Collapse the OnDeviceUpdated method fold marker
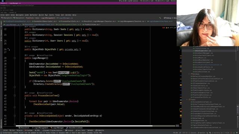The image size is (239, 134). pyautogui.click(x=15, y=116)
